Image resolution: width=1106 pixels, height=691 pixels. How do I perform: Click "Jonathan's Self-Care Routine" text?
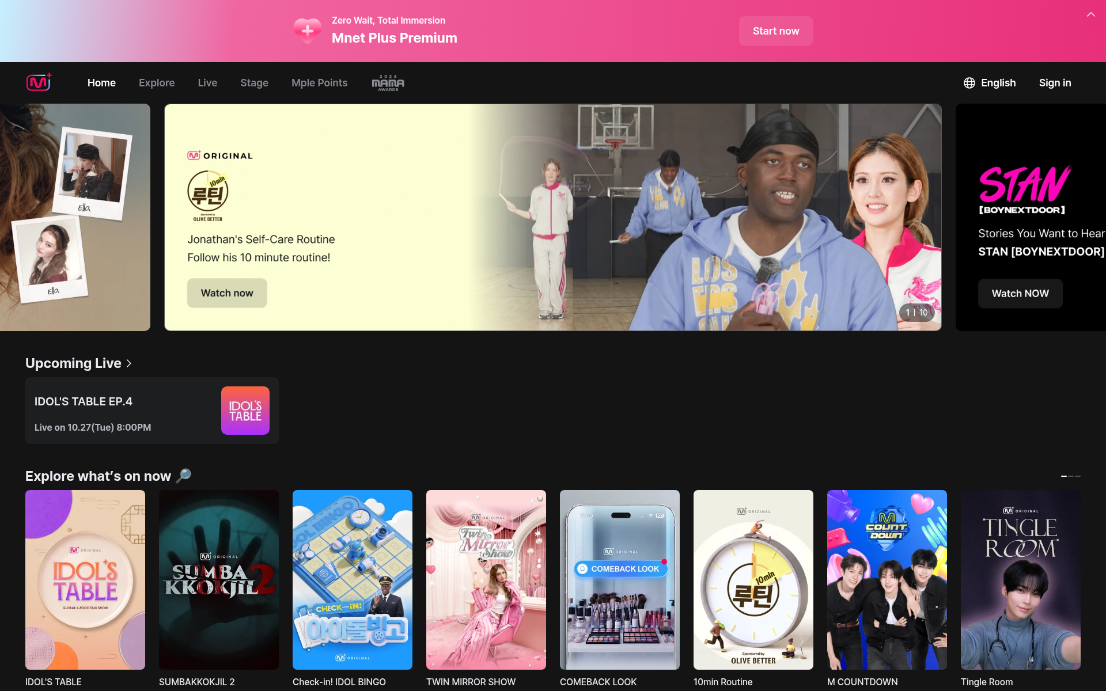point(261,240)
